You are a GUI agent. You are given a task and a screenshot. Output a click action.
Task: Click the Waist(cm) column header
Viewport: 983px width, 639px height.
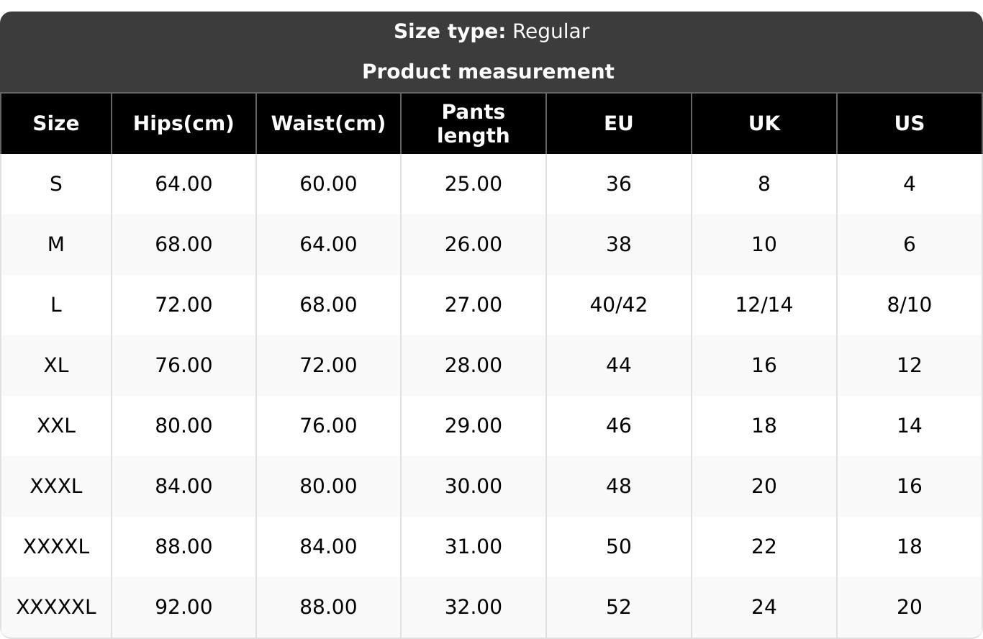click(x=328, y=124)
